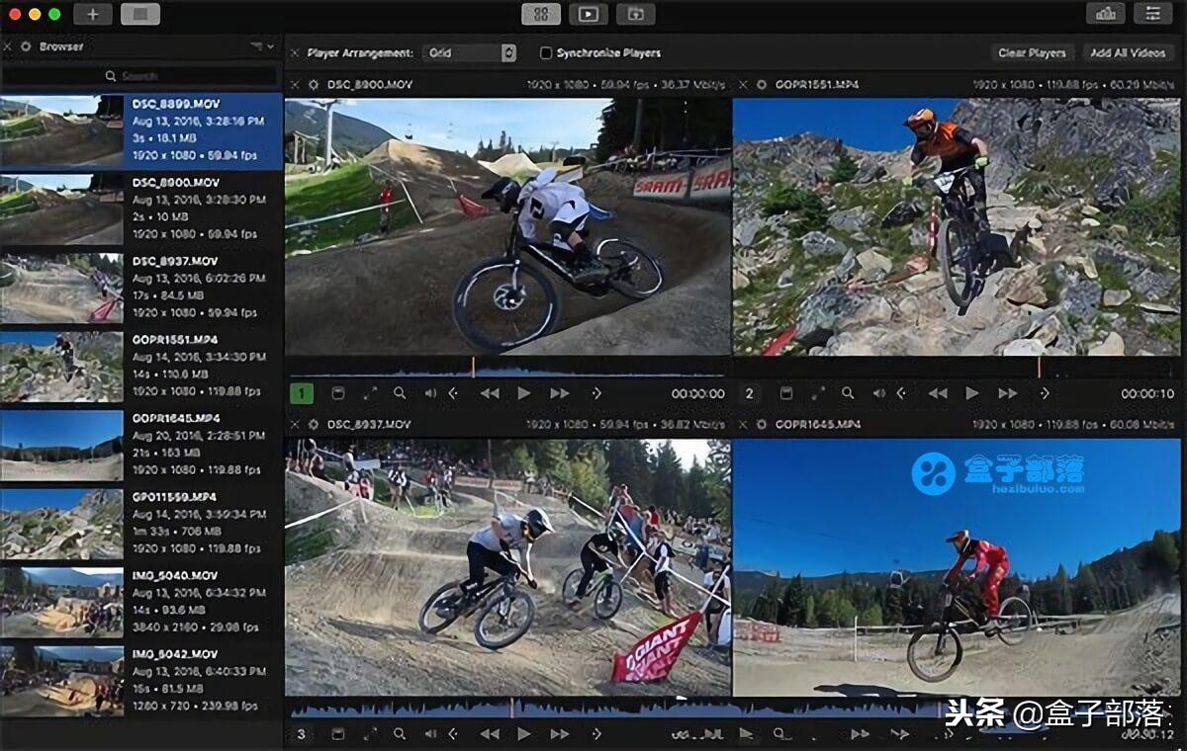Click the save frame icon in player 3
Viewport: 1187px width, 751px height.
(337, 734)
